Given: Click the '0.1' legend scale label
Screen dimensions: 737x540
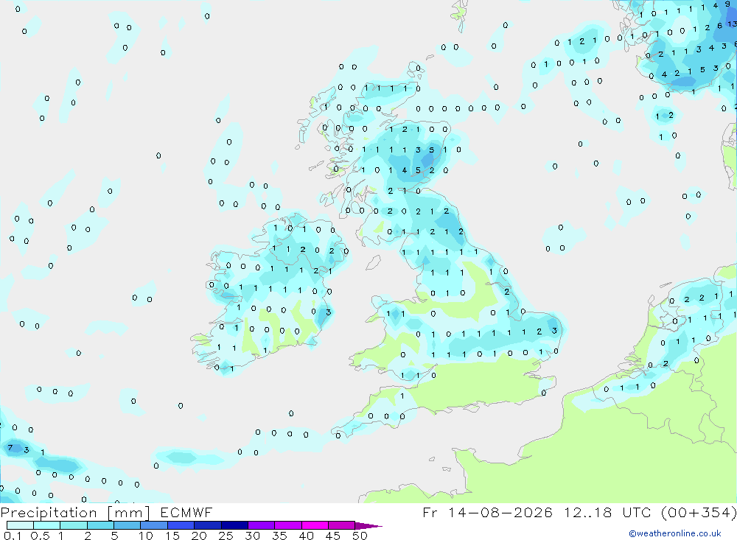Looking at the screenshot, I should pos(13,536).
